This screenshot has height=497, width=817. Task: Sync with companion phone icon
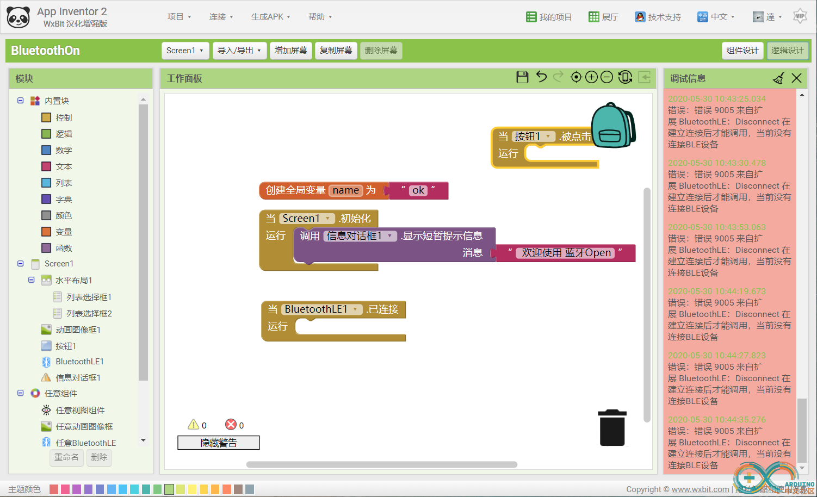tap(626, 77)
